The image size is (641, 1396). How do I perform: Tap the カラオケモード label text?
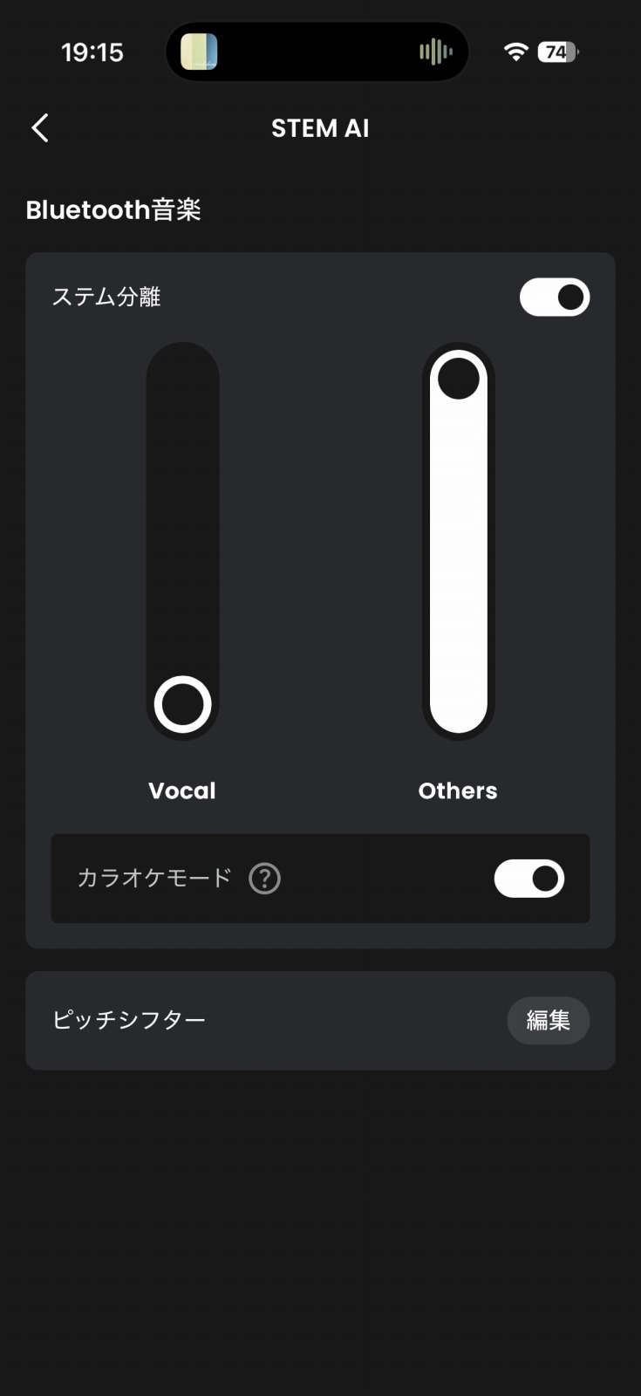click(x=154, y=878)
